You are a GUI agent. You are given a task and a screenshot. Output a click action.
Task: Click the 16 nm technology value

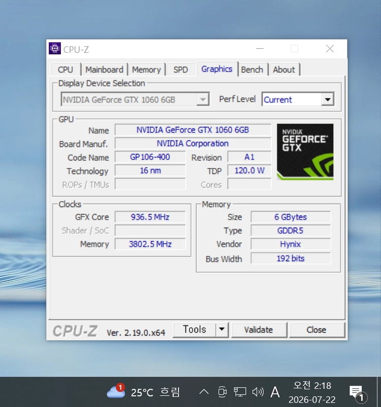coord(150,171)
